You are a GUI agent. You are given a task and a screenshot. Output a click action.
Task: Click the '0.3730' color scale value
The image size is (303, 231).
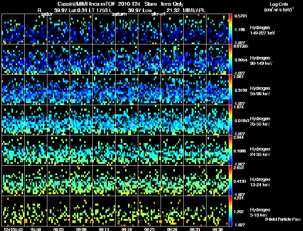pyautogui.click(x=241, y=90)
